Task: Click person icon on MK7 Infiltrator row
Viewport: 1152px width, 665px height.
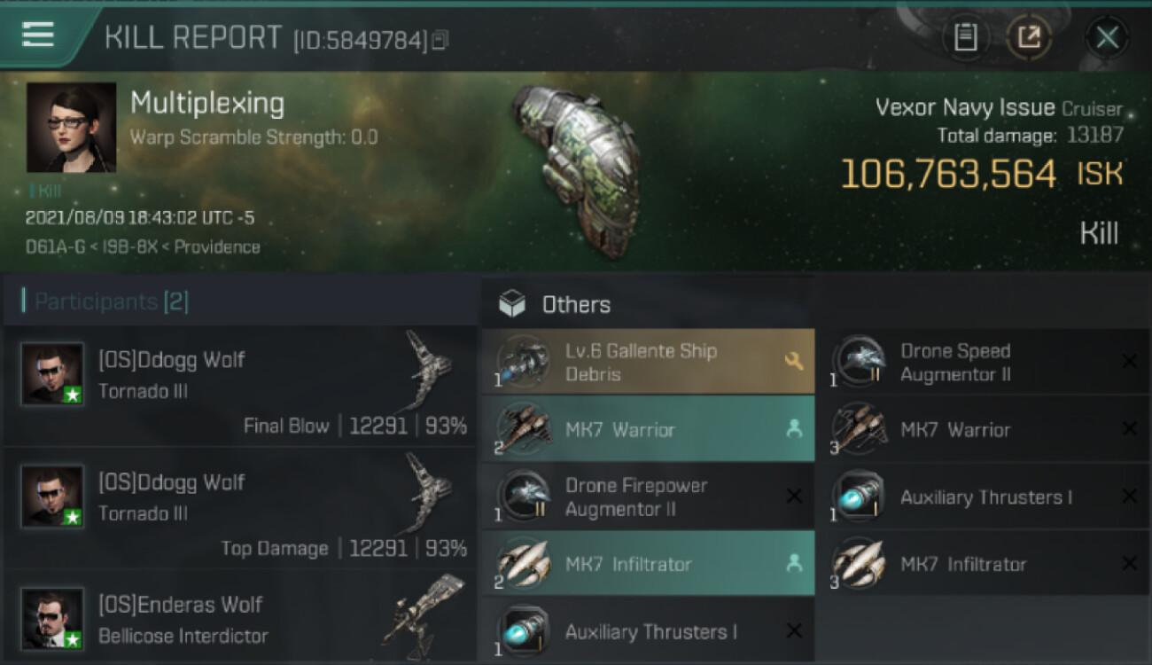Action: pos(794,564)
